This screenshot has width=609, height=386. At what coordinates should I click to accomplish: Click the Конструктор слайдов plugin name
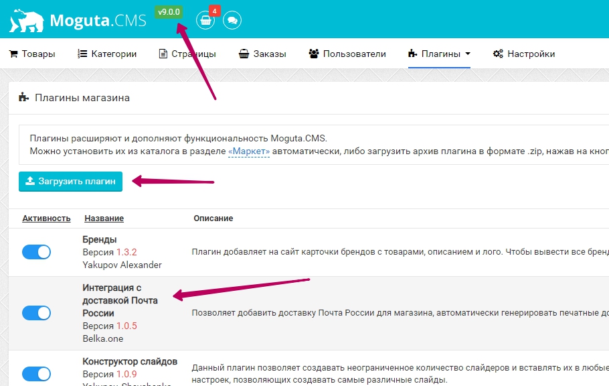pyautogui.click(x=130, y=361)
